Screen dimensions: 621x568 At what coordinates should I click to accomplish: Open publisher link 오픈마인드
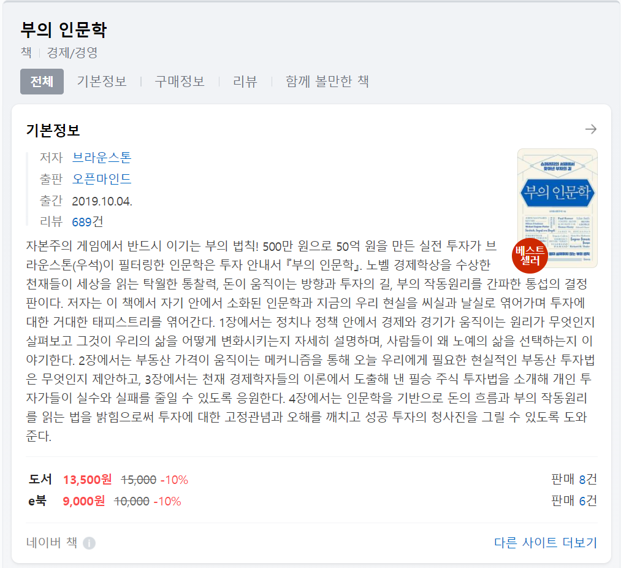[102, 178]
